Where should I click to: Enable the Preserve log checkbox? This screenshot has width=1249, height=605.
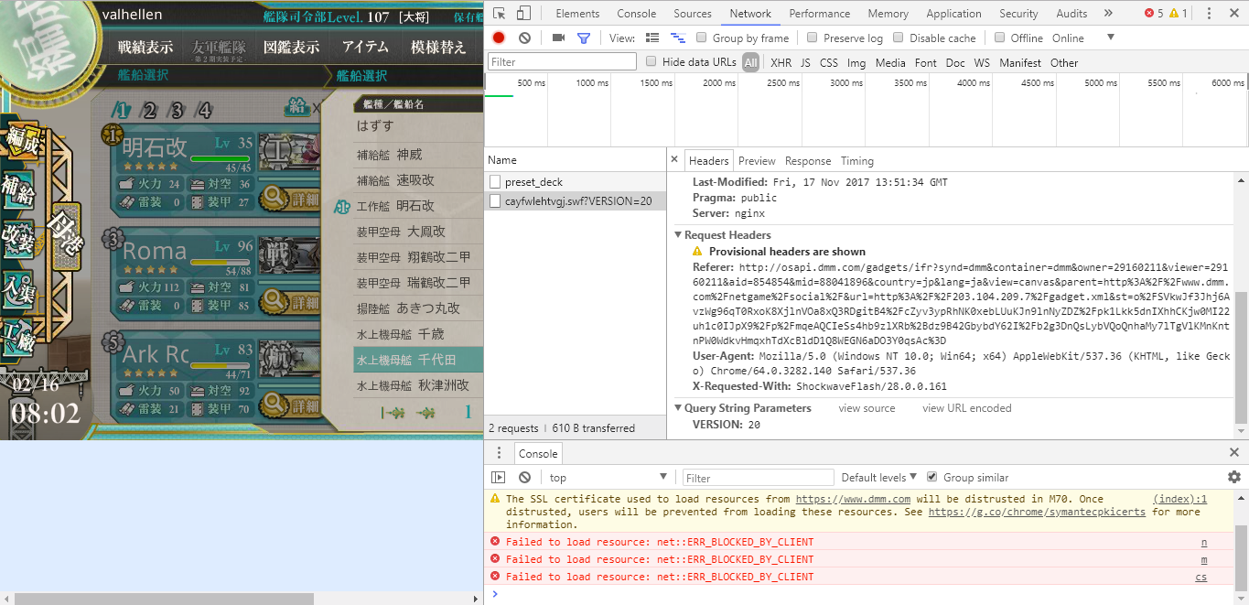813,38
